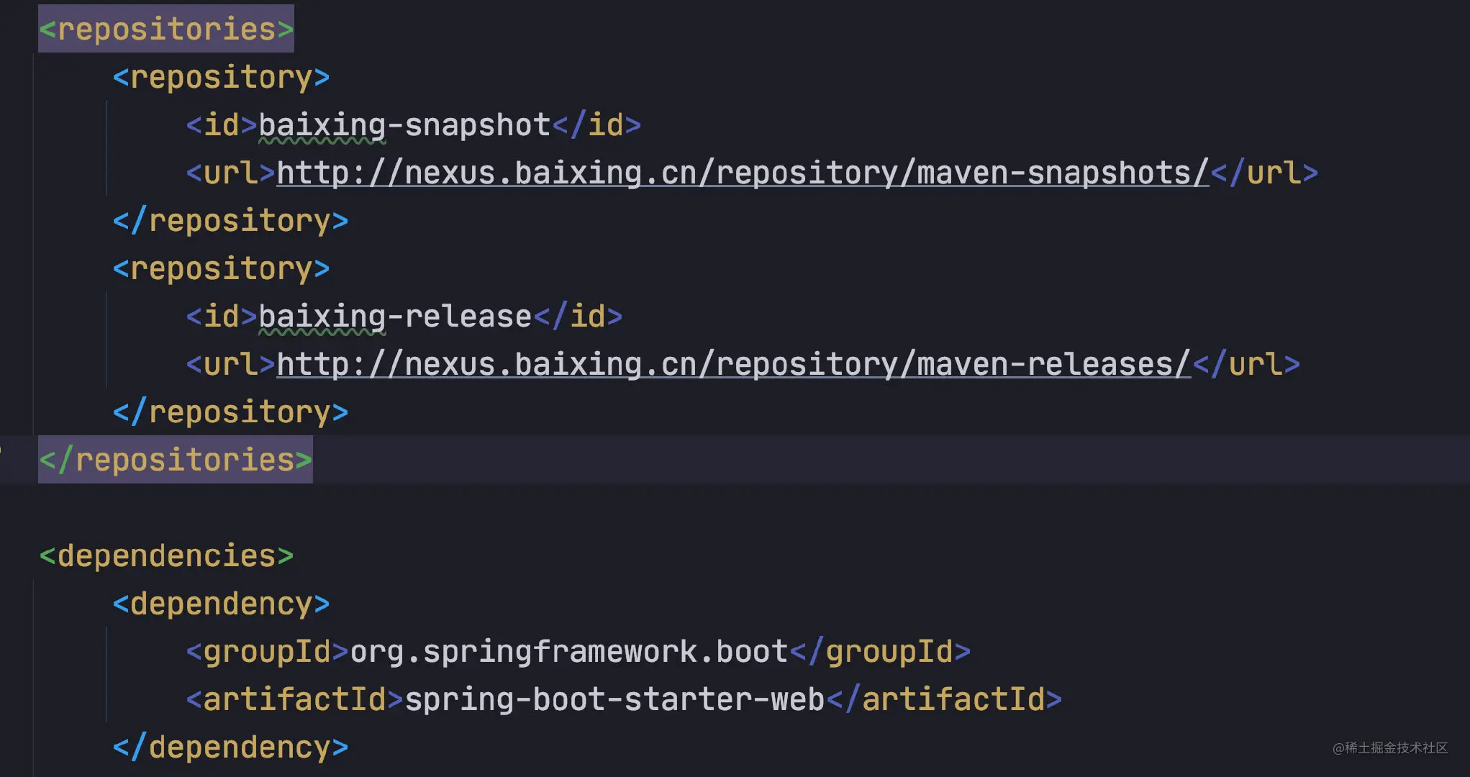Click org.springframework.boot groupId value
The width and height of the screenshot is (1470, 777).
pos(569,651)
